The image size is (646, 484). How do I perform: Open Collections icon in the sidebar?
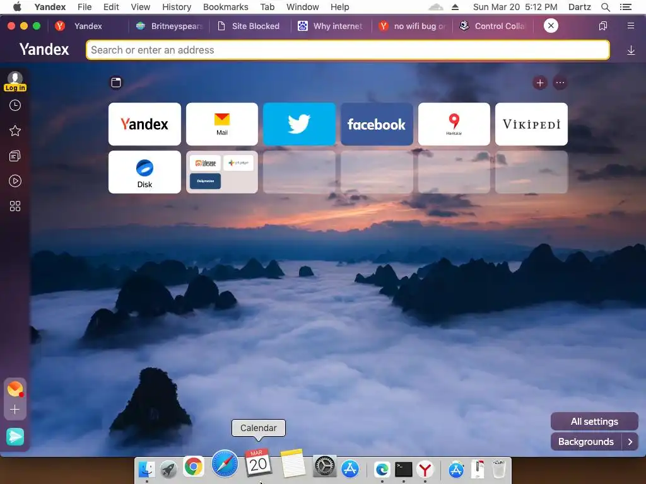(x=15, y=156)
